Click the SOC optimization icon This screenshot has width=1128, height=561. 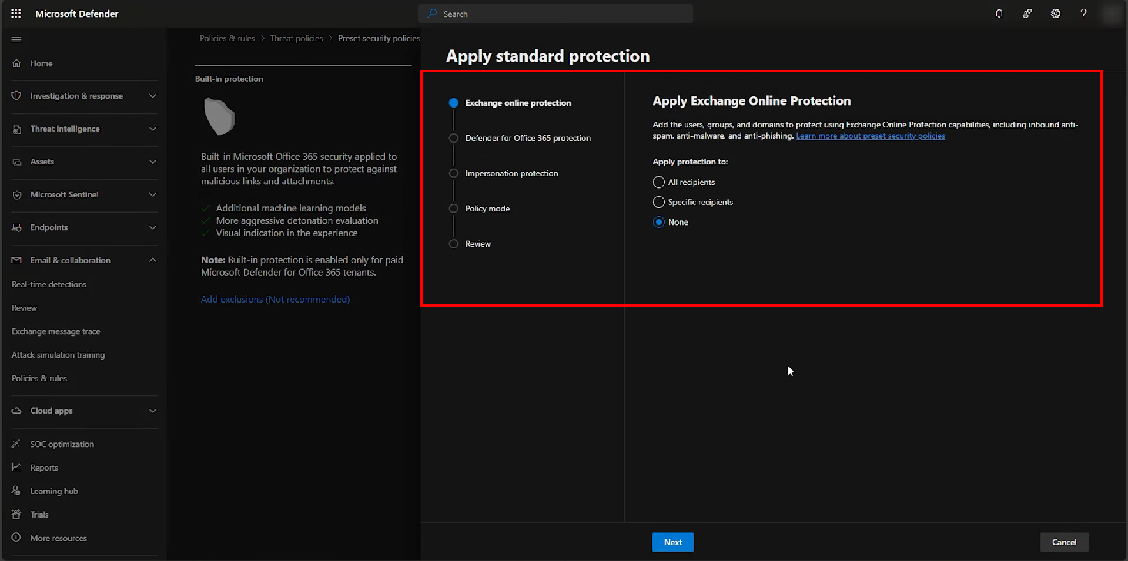click(16, 444)
